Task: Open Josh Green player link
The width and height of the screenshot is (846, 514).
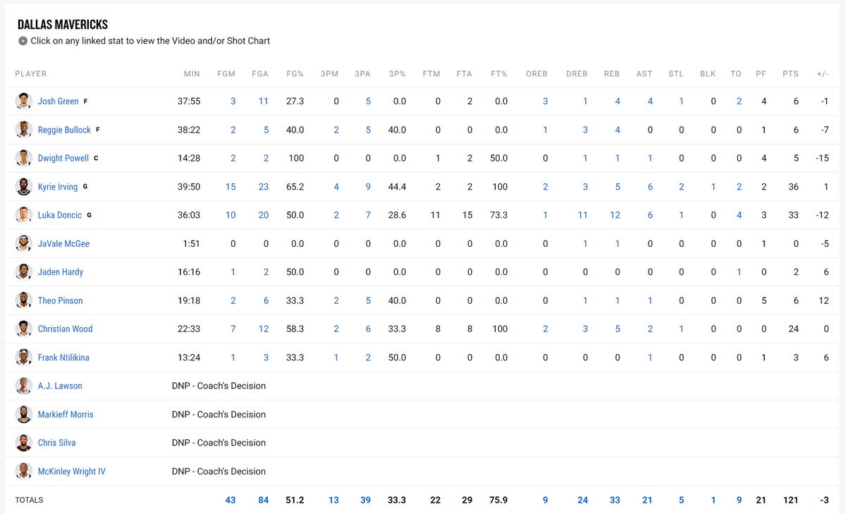Action: [58, 102]
